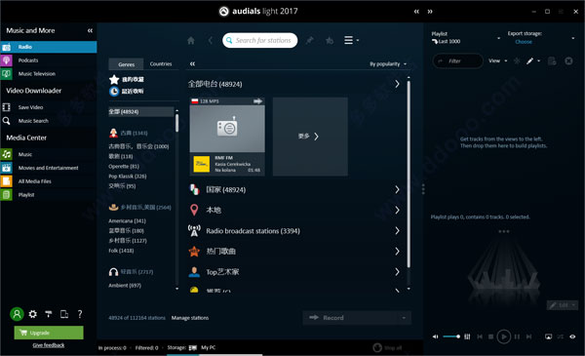The height and width of the screenshot is (356, 585).
Task: Open the playlist View dropdown
Action: 498,60
